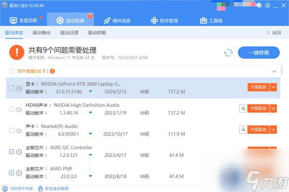Open version dropdown for 1.3.40.14
289x192 pixels.
91,113
